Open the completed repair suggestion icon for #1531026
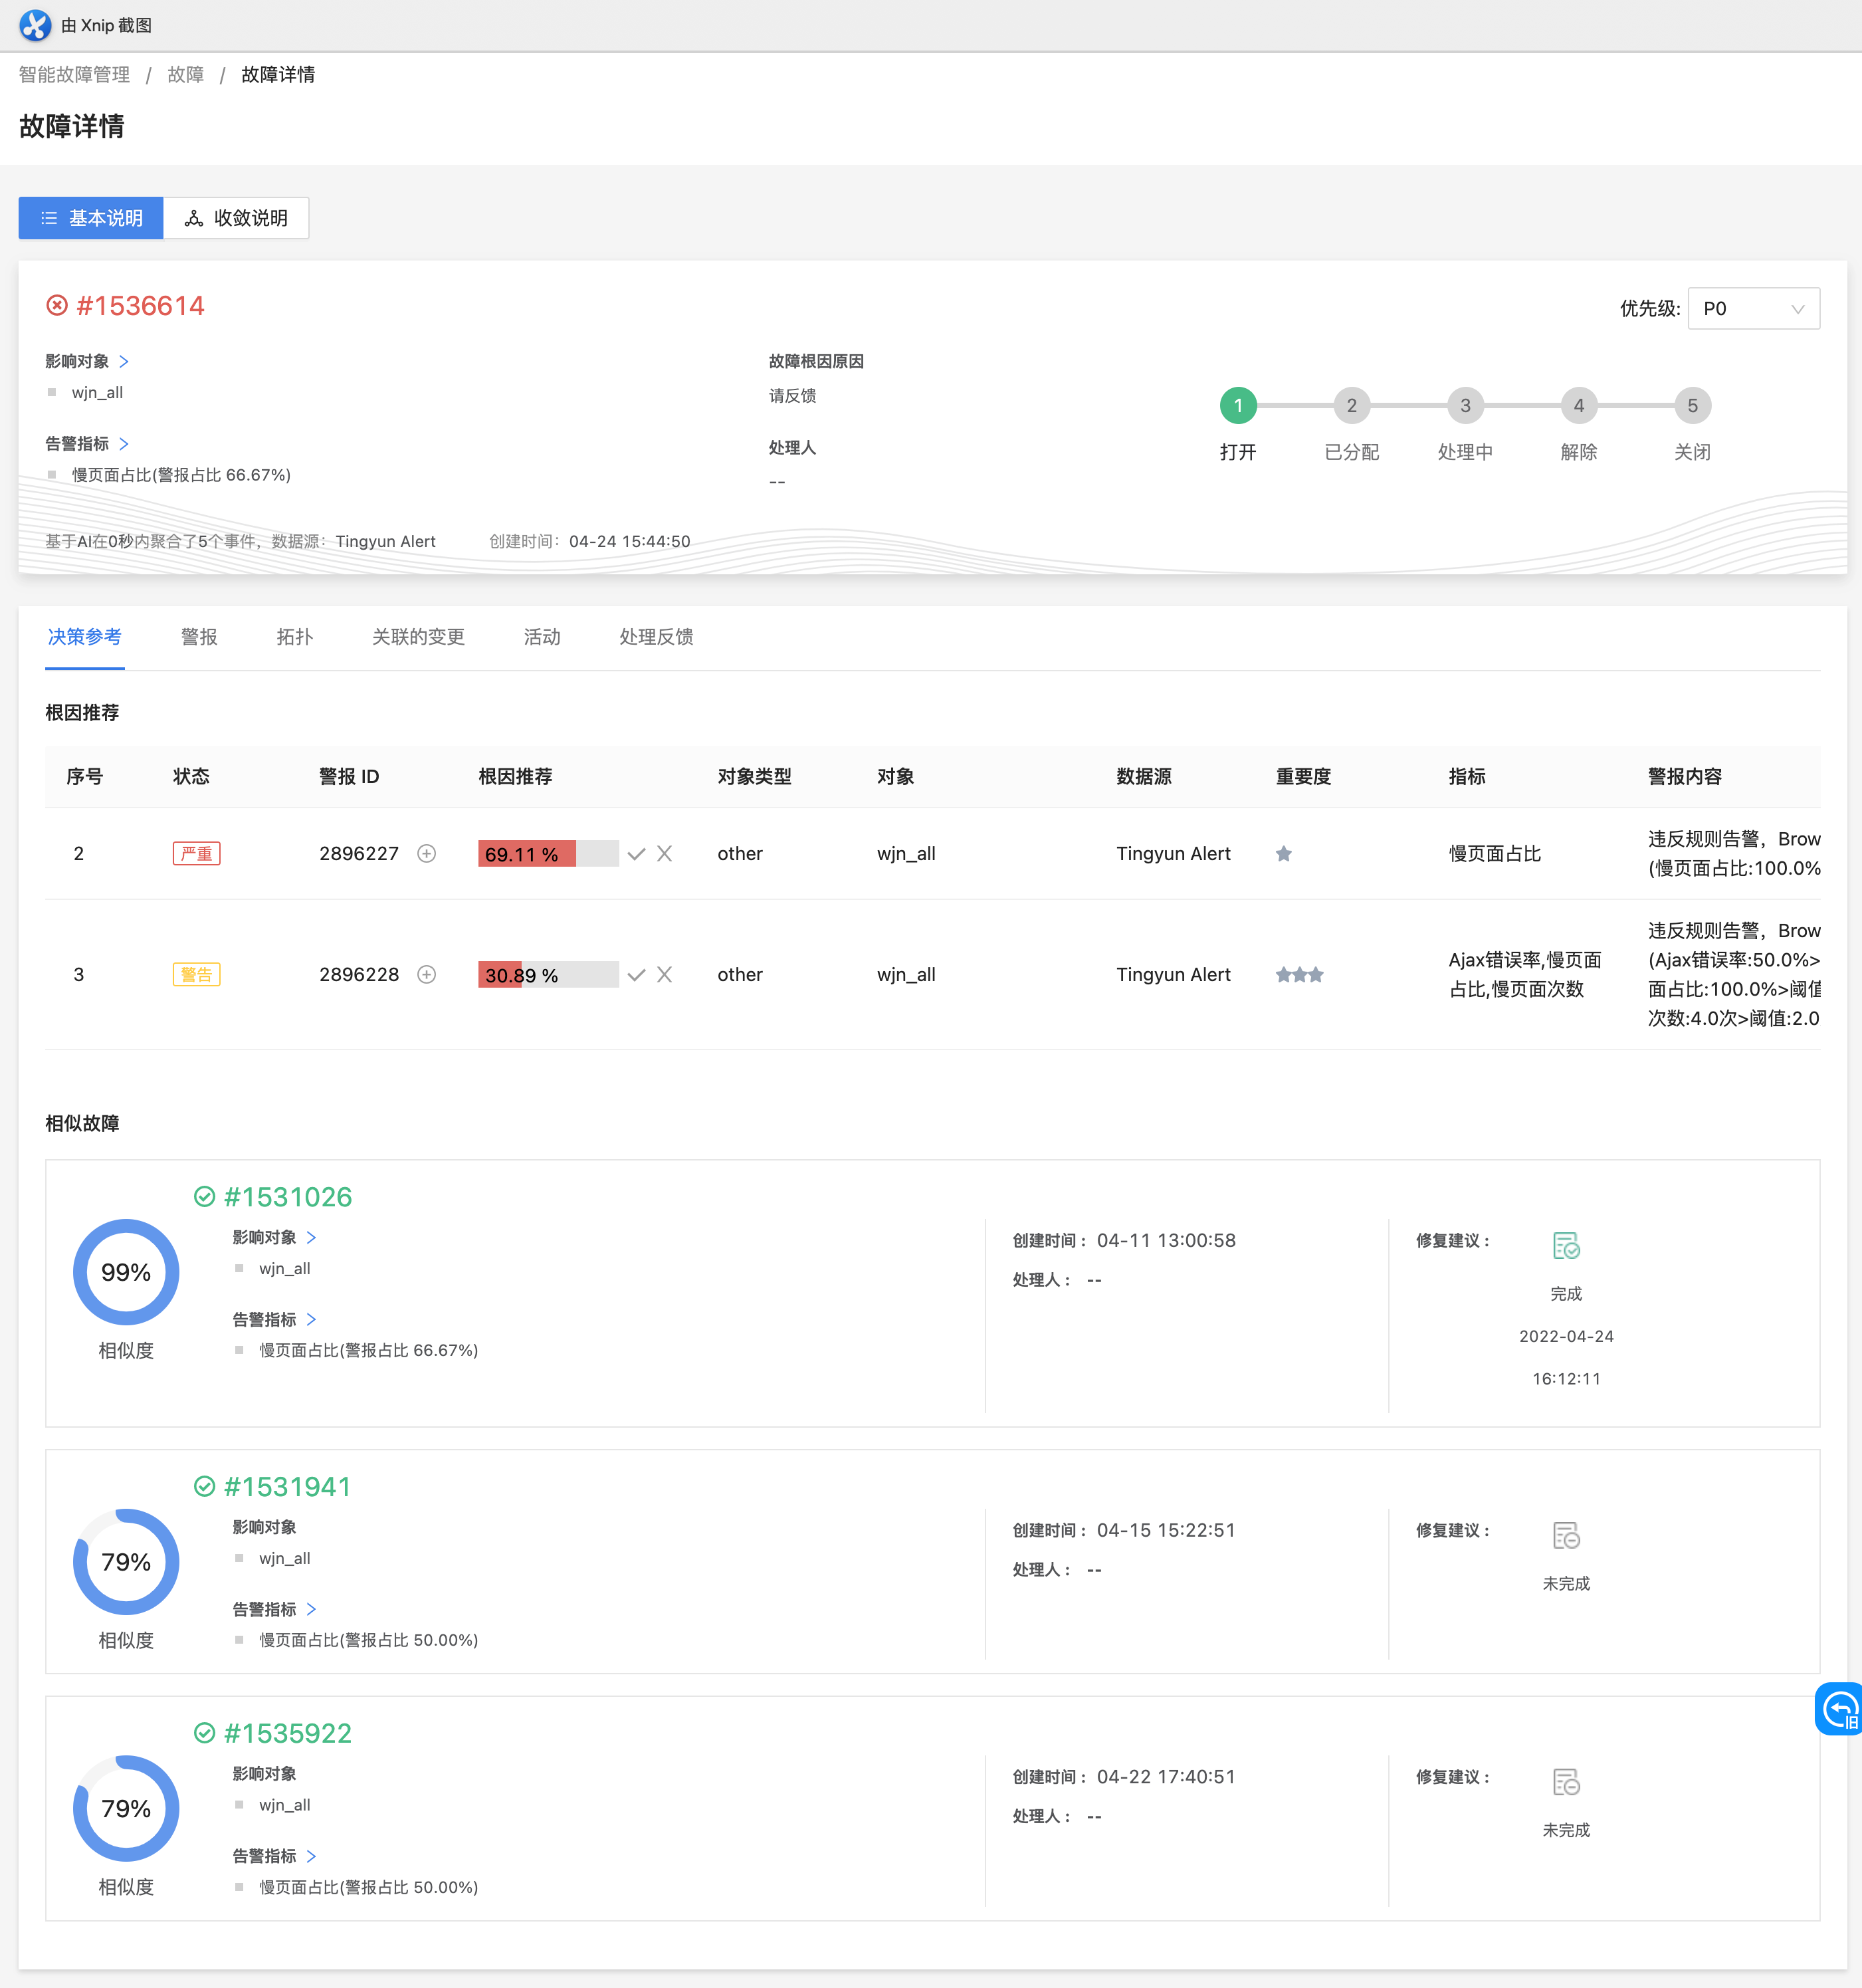 click(1566, 1245)
